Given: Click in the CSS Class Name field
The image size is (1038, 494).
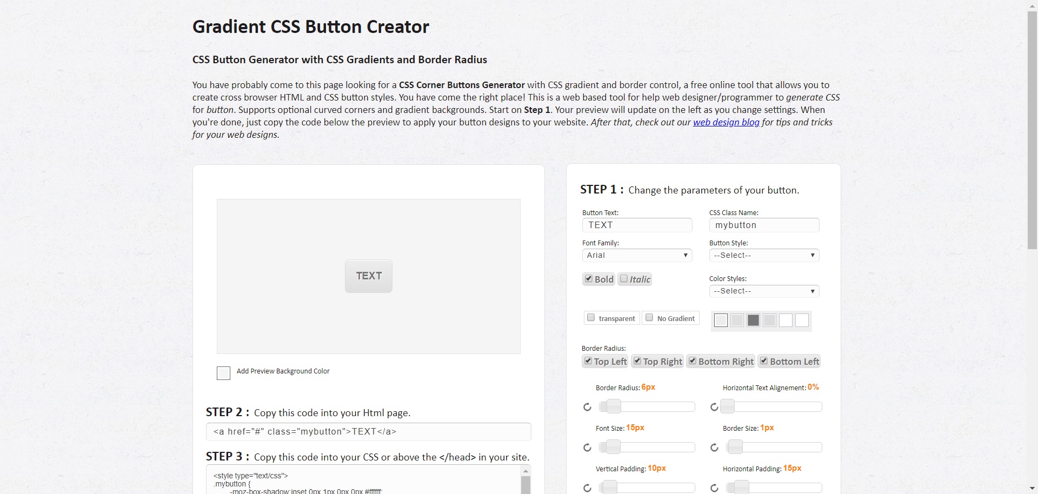Looking at the screenshot, I should pos(764,225).
